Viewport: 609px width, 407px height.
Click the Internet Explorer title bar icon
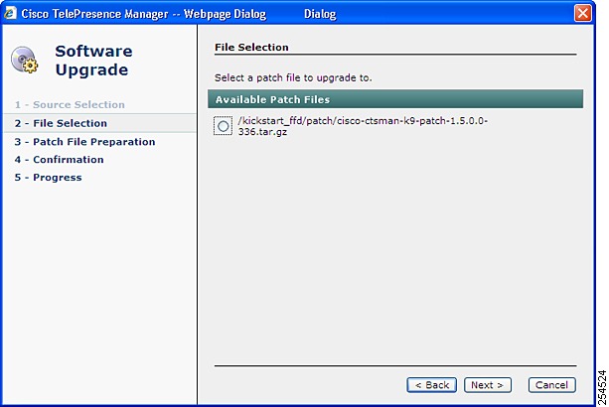(10, 13)
